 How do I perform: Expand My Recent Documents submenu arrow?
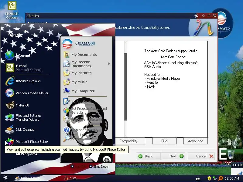click(109, 64)
